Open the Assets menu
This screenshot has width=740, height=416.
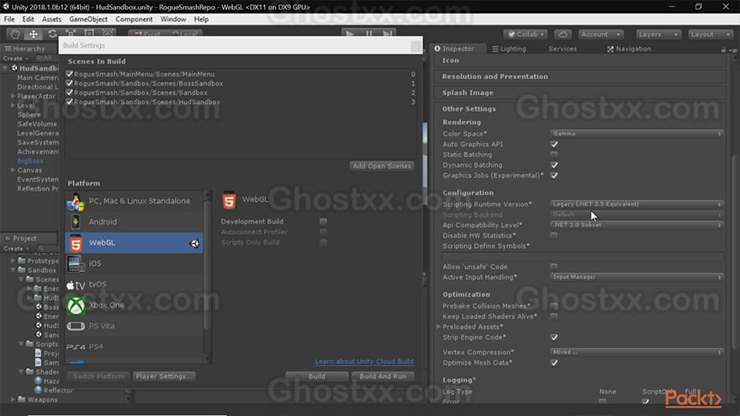coord(51,19)
